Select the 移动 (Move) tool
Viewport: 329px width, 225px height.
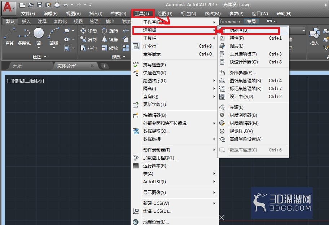(88, 31)
